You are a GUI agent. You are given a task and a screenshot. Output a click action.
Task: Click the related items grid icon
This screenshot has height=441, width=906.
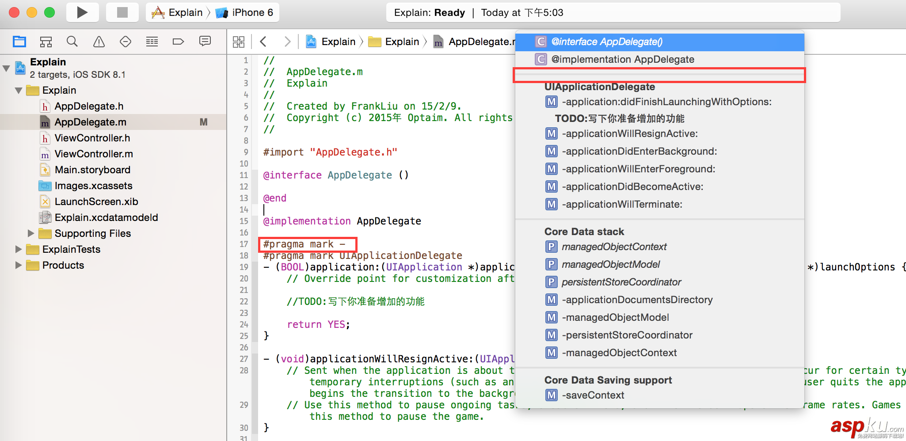click(x=239, y=42)
